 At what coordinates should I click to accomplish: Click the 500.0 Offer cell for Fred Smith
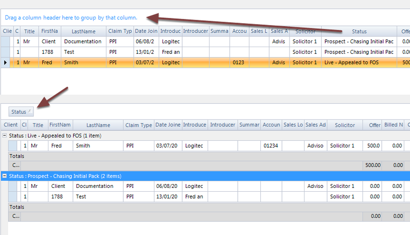pyautogui.click(x=372, y=146)
